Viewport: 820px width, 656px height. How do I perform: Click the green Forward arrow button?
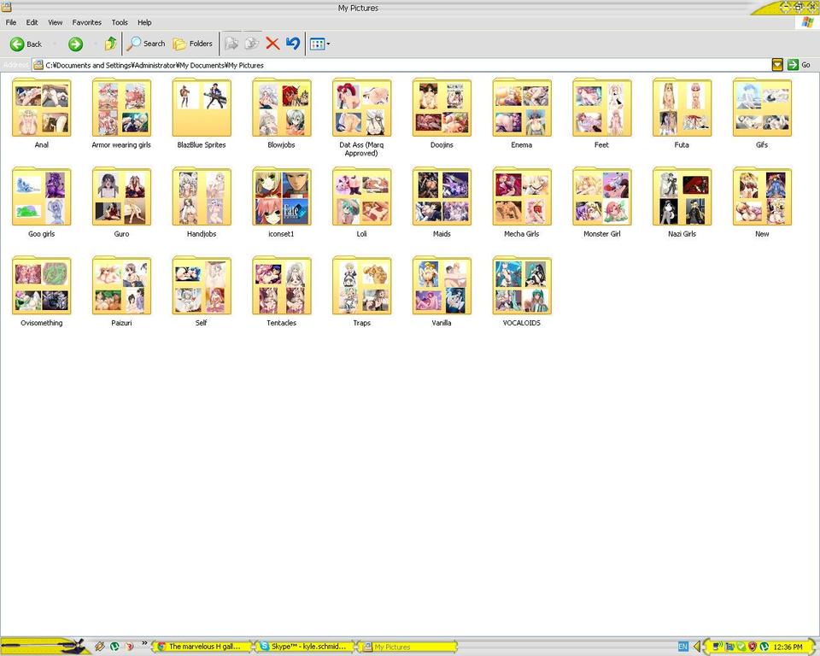(x=75, y=44)
